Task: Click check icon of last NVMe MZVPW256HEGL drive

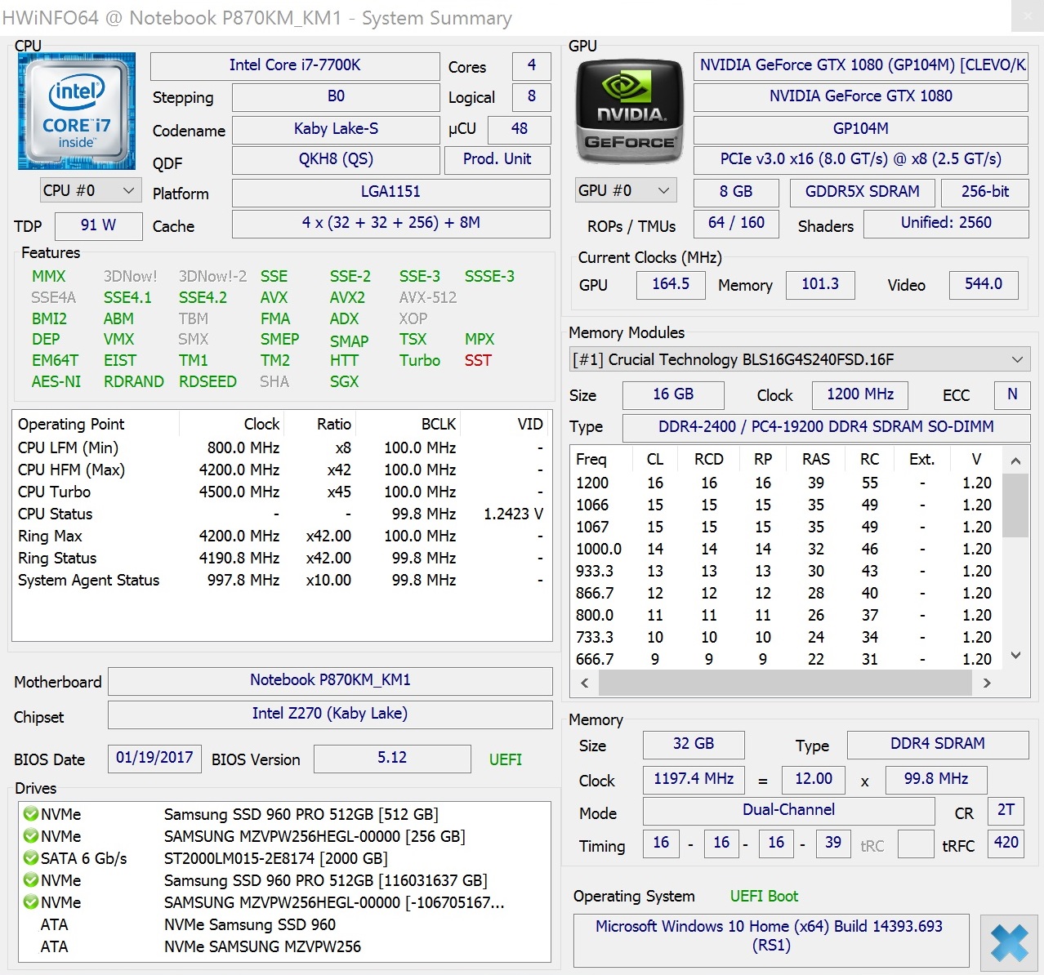Action: point(31,902)
